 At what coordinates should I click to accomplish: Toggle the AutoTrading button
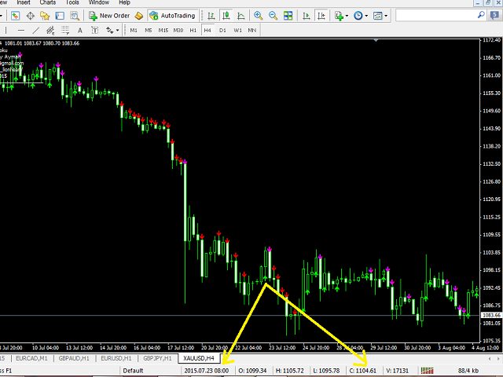tap(173, 16)
